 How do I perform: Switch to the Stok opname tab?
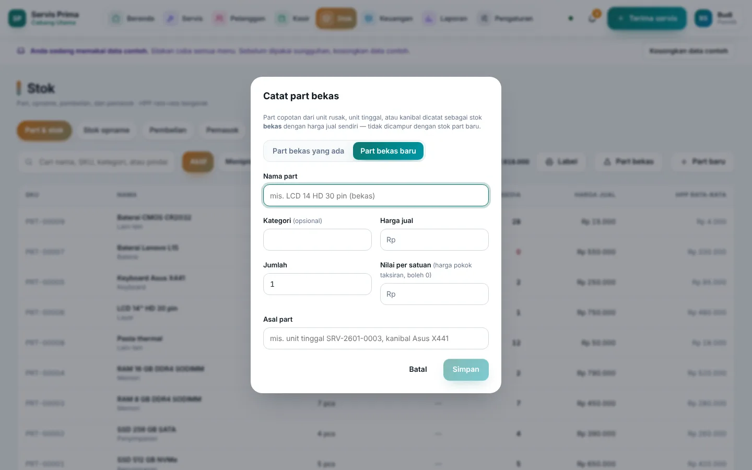pyautogui.click(x=107, y=130)
